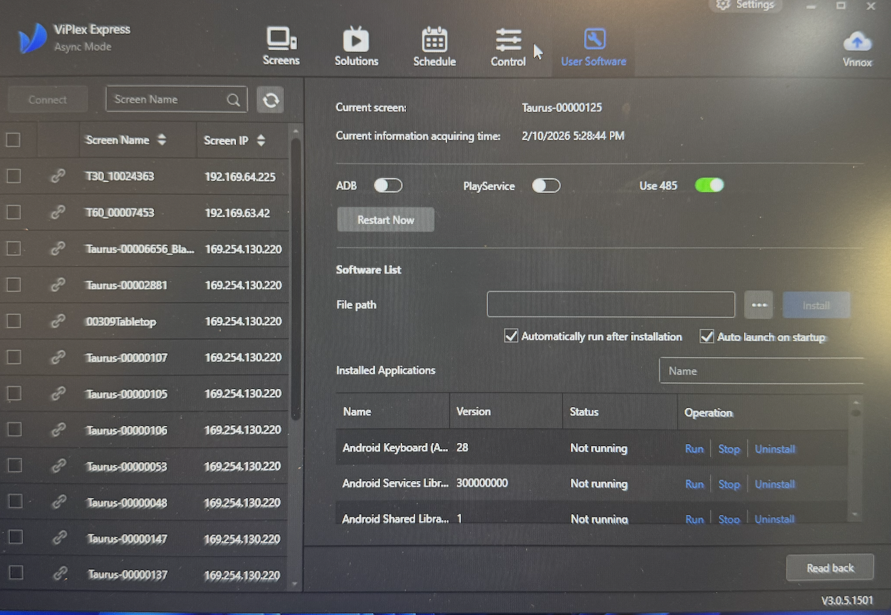
Task: Open the Vnnox cloud upload icon
Action: [x=857, y=41]
